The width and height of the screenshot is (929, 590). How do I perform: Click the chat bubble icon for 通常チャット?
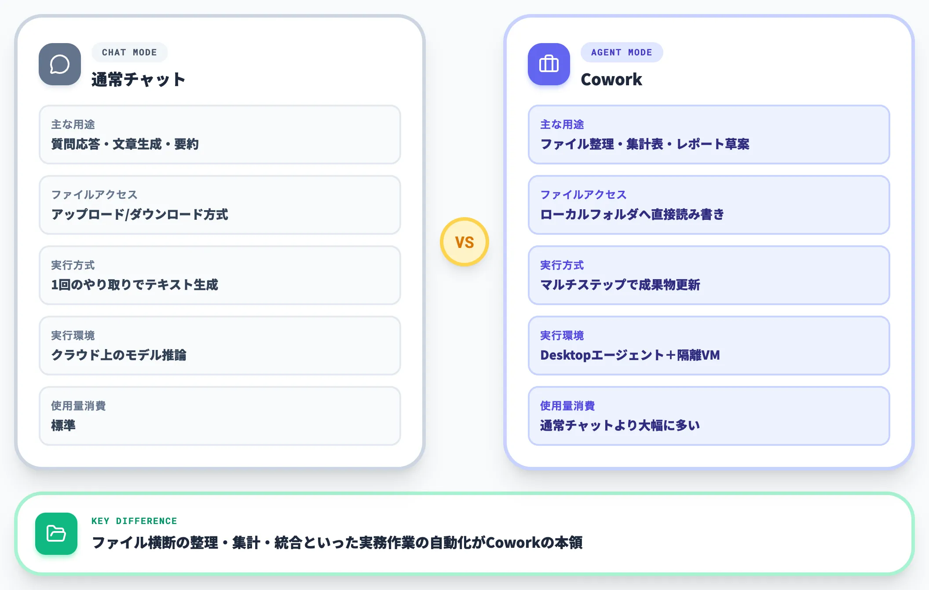click(x=60, y=64)
